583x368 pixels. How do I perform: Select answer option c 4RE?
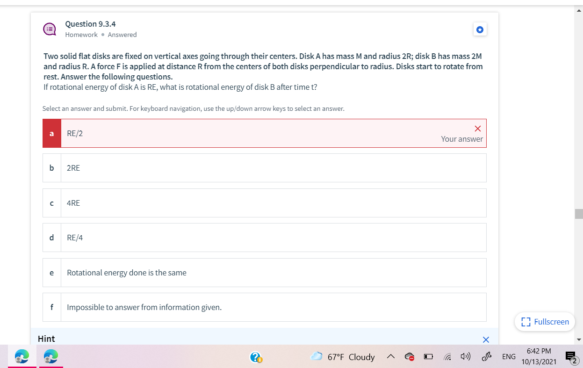pos(265,203)
